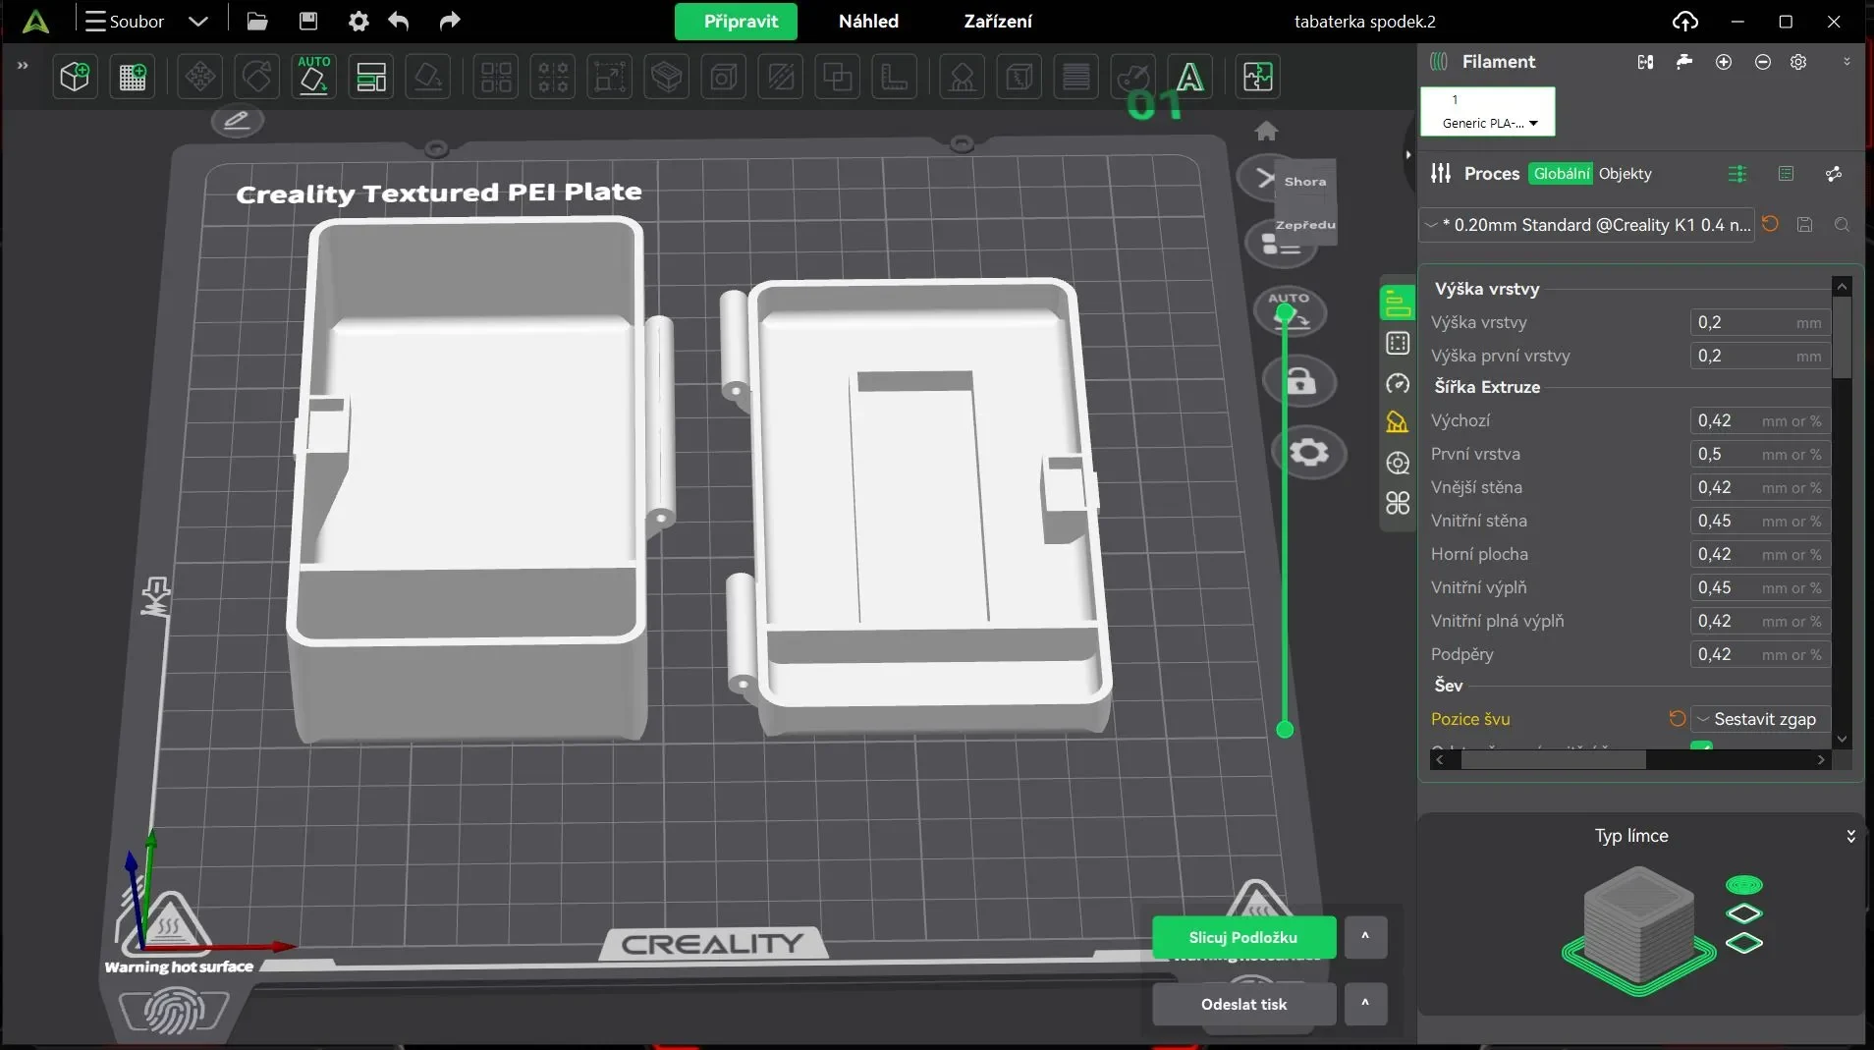Reset process preset with orange arrow
Screen dimensions: 1874x1050
click(1771, 224)
